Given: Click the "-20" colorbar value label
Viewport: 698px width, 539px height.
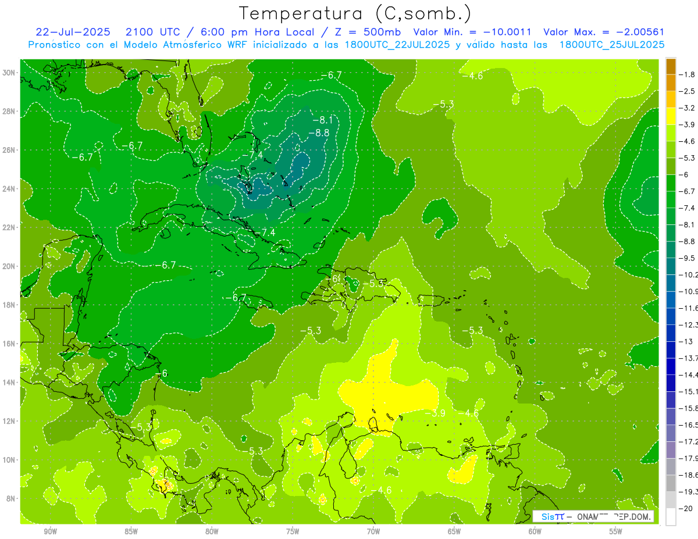Looking at the screenshot, I should [686, 508].
